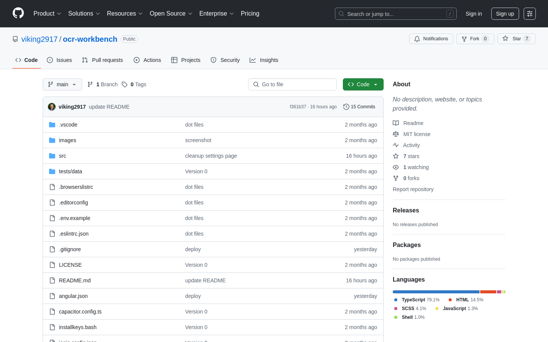The width and height of the screenshot is (548, 342).
Task: Click the capacitor.config.ts file icon
Action: [x=52, y=312]
